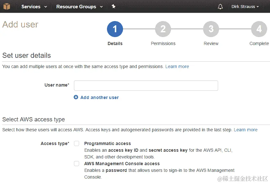270x184 pixels.
Task: Click the pin shortcuts icon
Action: tap(113, 6)
